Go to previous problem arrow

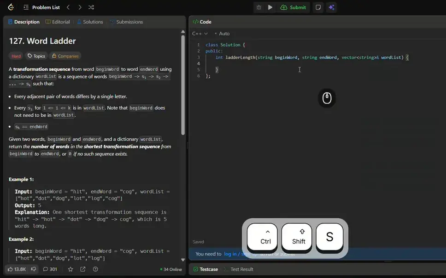tap(68, 7)
